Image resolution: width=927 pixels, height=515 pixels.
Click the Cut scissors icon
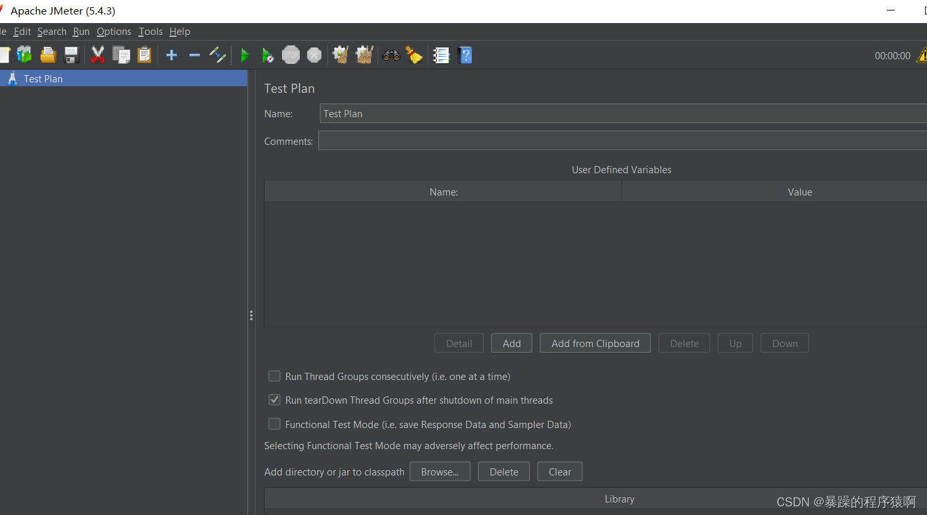pos(98,55)
